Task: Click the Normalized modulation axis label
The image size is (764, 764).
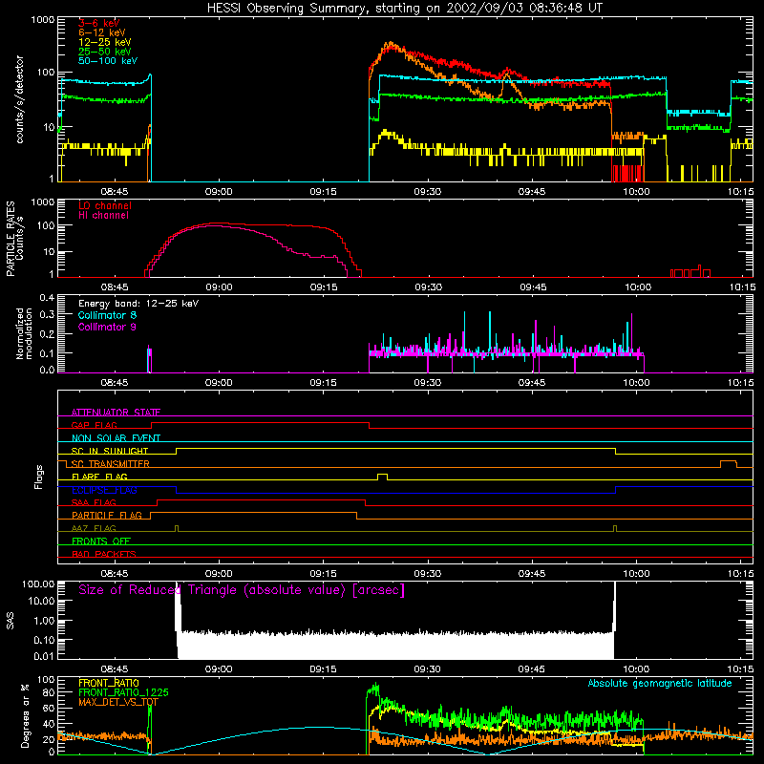Action: [x=25, y=333]
